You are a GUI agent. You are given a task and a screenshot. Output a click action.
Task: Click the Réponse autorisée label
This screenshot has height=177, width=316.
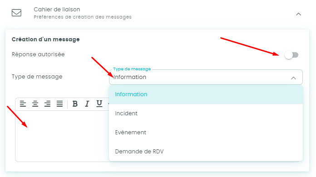38,54
